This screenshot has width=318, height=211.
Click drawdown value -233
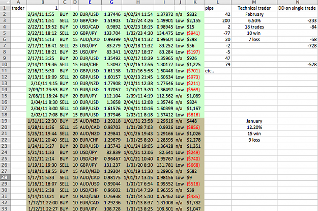[x=298, y=21]
